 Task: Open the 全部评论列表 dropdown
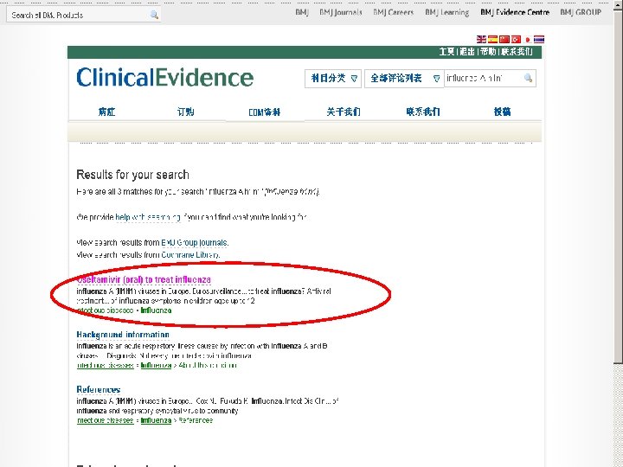pos(404,78)
